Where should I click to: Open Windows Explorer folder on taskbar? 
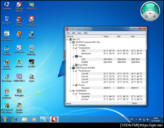25,119
